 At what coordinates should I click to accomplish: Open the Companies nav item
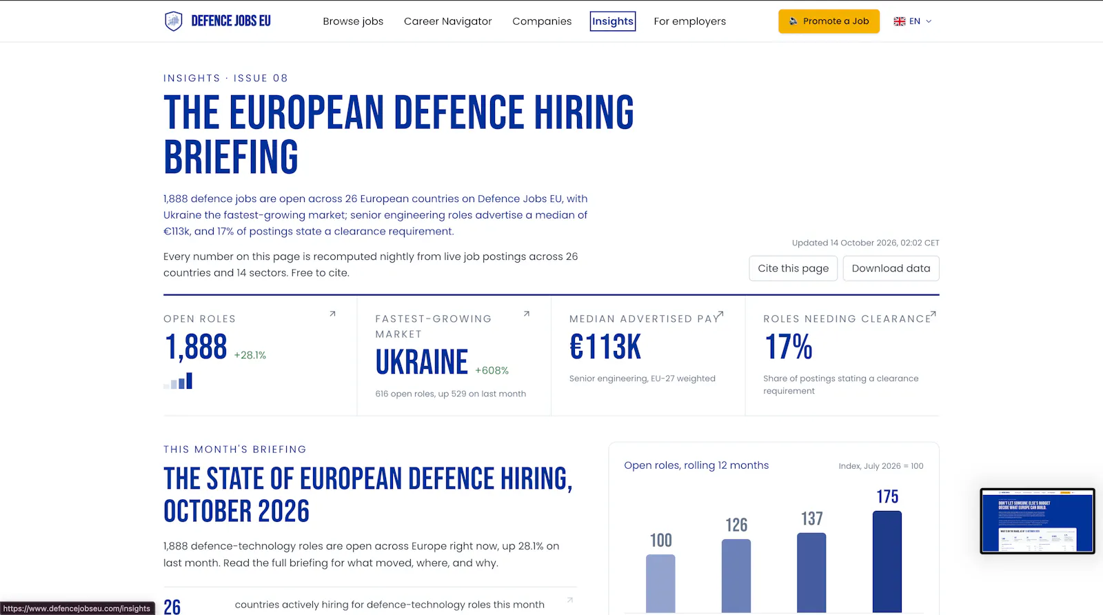click(x=542, y=21)
